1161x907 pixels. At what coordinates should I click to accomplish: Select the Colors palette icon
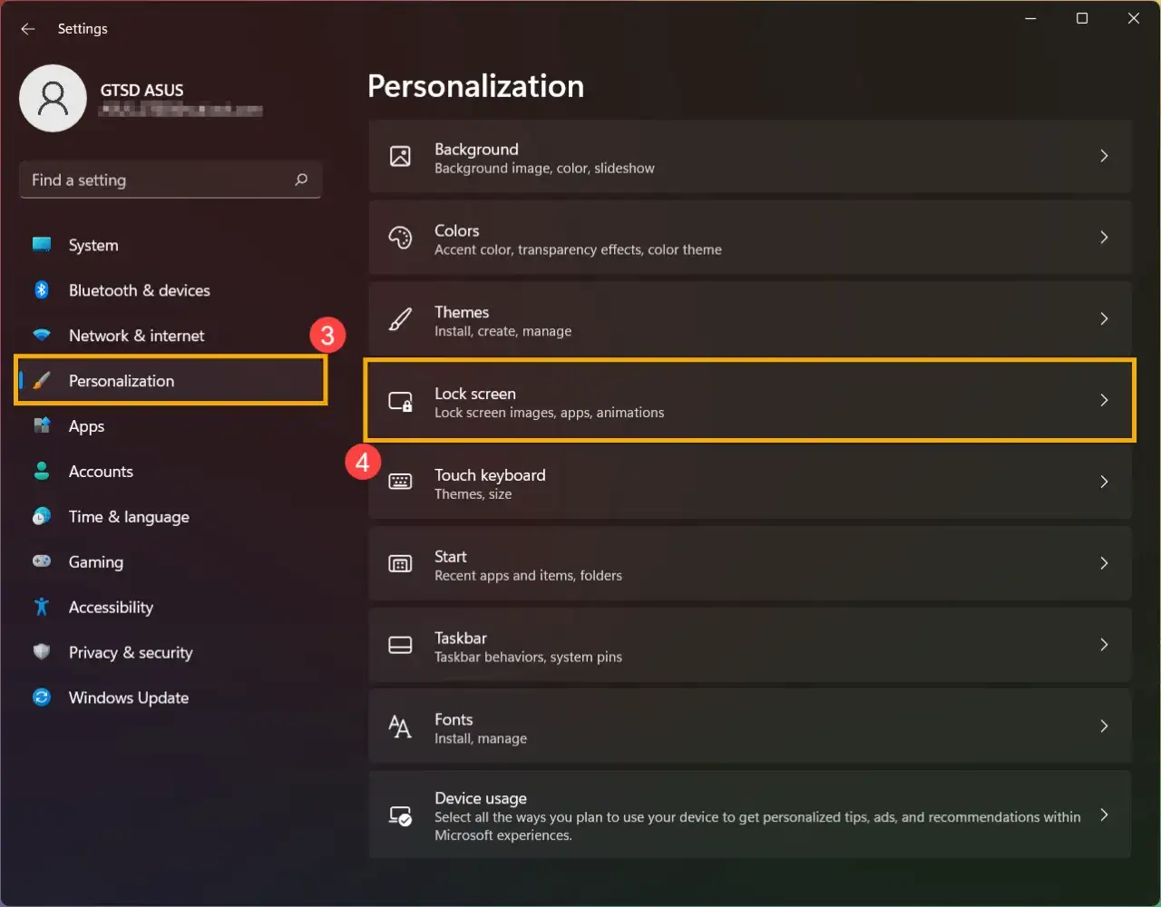point(400,238)
